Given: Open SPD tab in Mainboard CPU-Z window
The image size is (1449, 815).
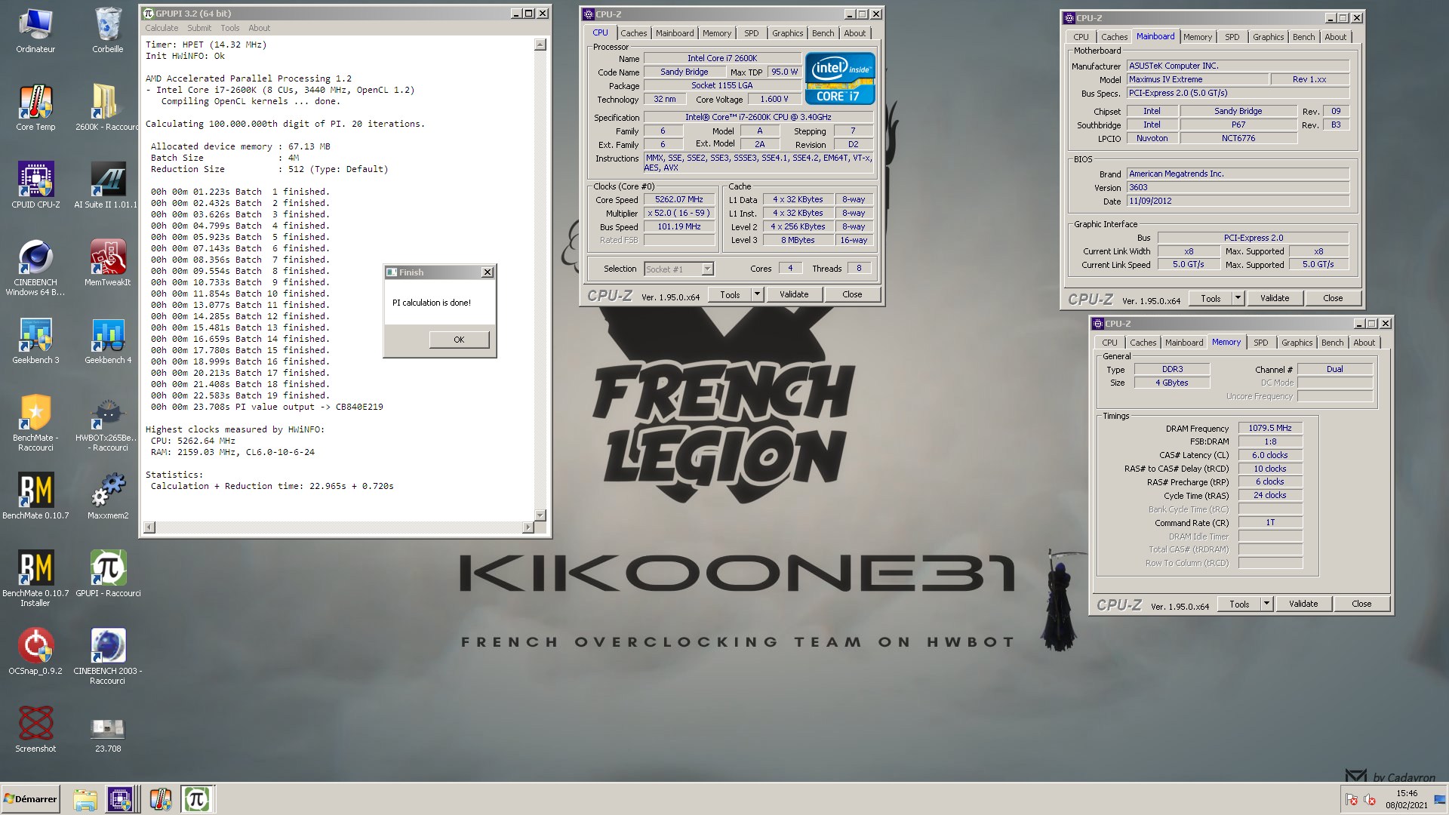Looking at the screenshot, I should pos(1232,37).
